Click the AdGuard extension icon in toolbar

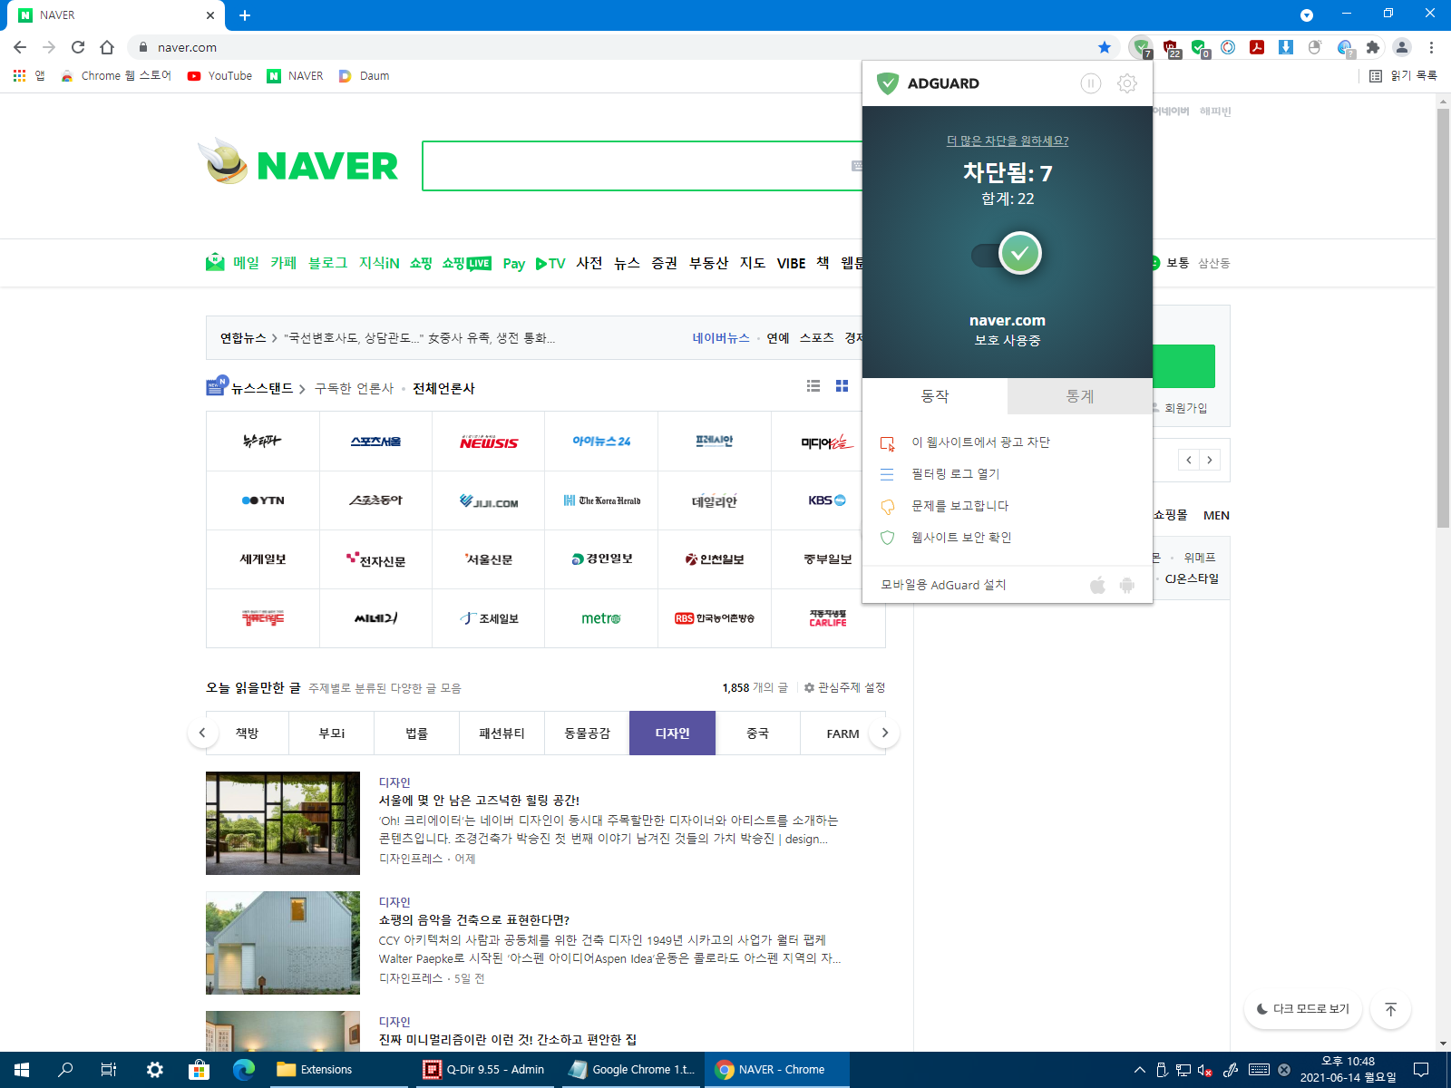tap(1141, 47)
